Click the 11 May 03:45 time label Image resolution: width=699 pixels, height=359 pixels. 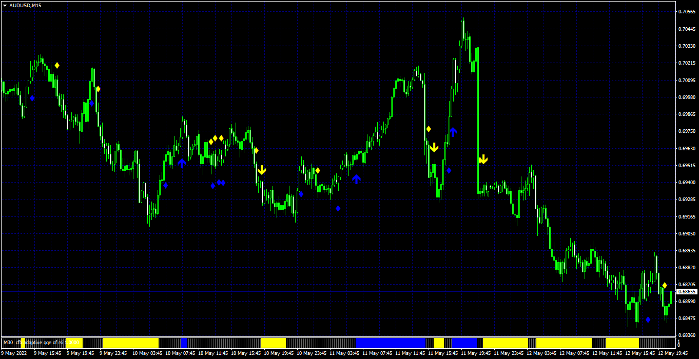click(x=344, y=353)
